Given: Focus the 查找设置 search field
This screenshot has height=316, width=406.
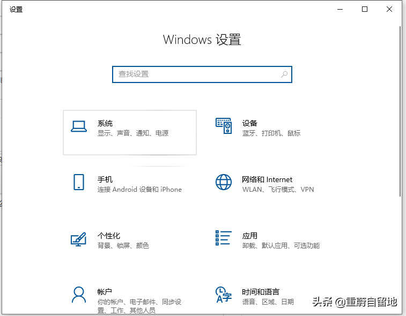Looking at the screenshot, I should click(196, 74).
